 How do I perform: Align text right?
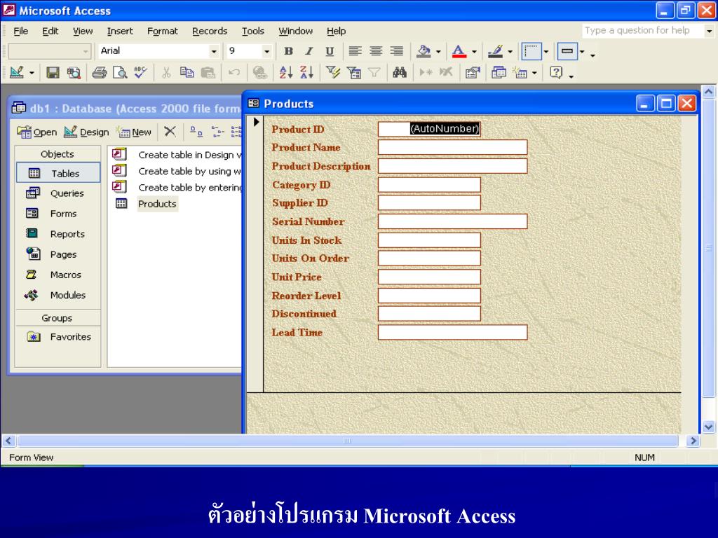tap(396, 51)
